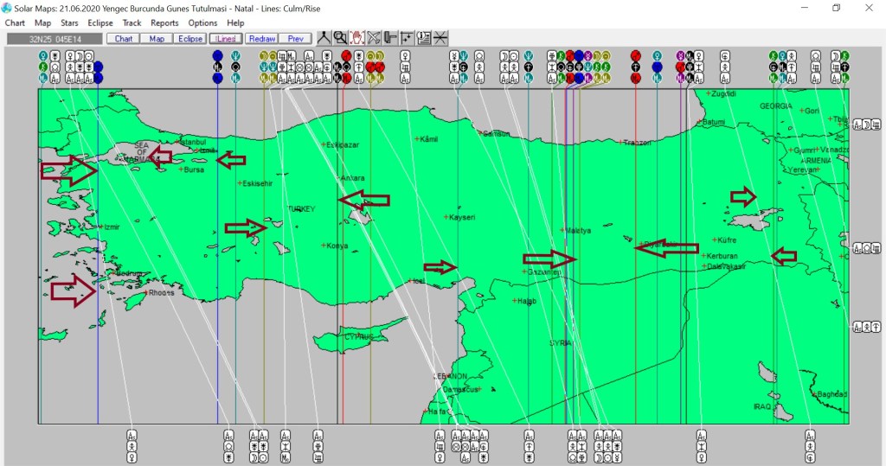The width and height of the screenshot is (886, 466).
Task: Click the star points scatter icon
Action: [x=407, y=38]
